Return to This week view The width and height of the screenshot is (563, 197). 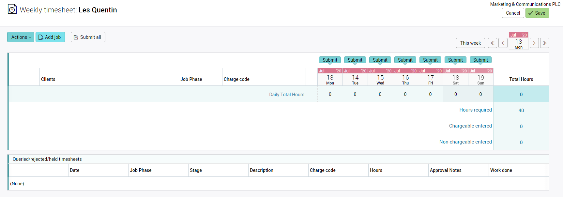[470, 43]
